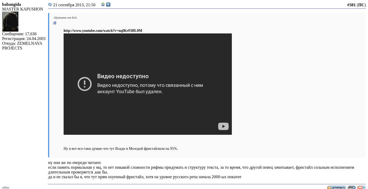Click the MASTER KAPUSHON user title
Screen dimensions: 368x189
pyautogui.click(x=23, y=9)
